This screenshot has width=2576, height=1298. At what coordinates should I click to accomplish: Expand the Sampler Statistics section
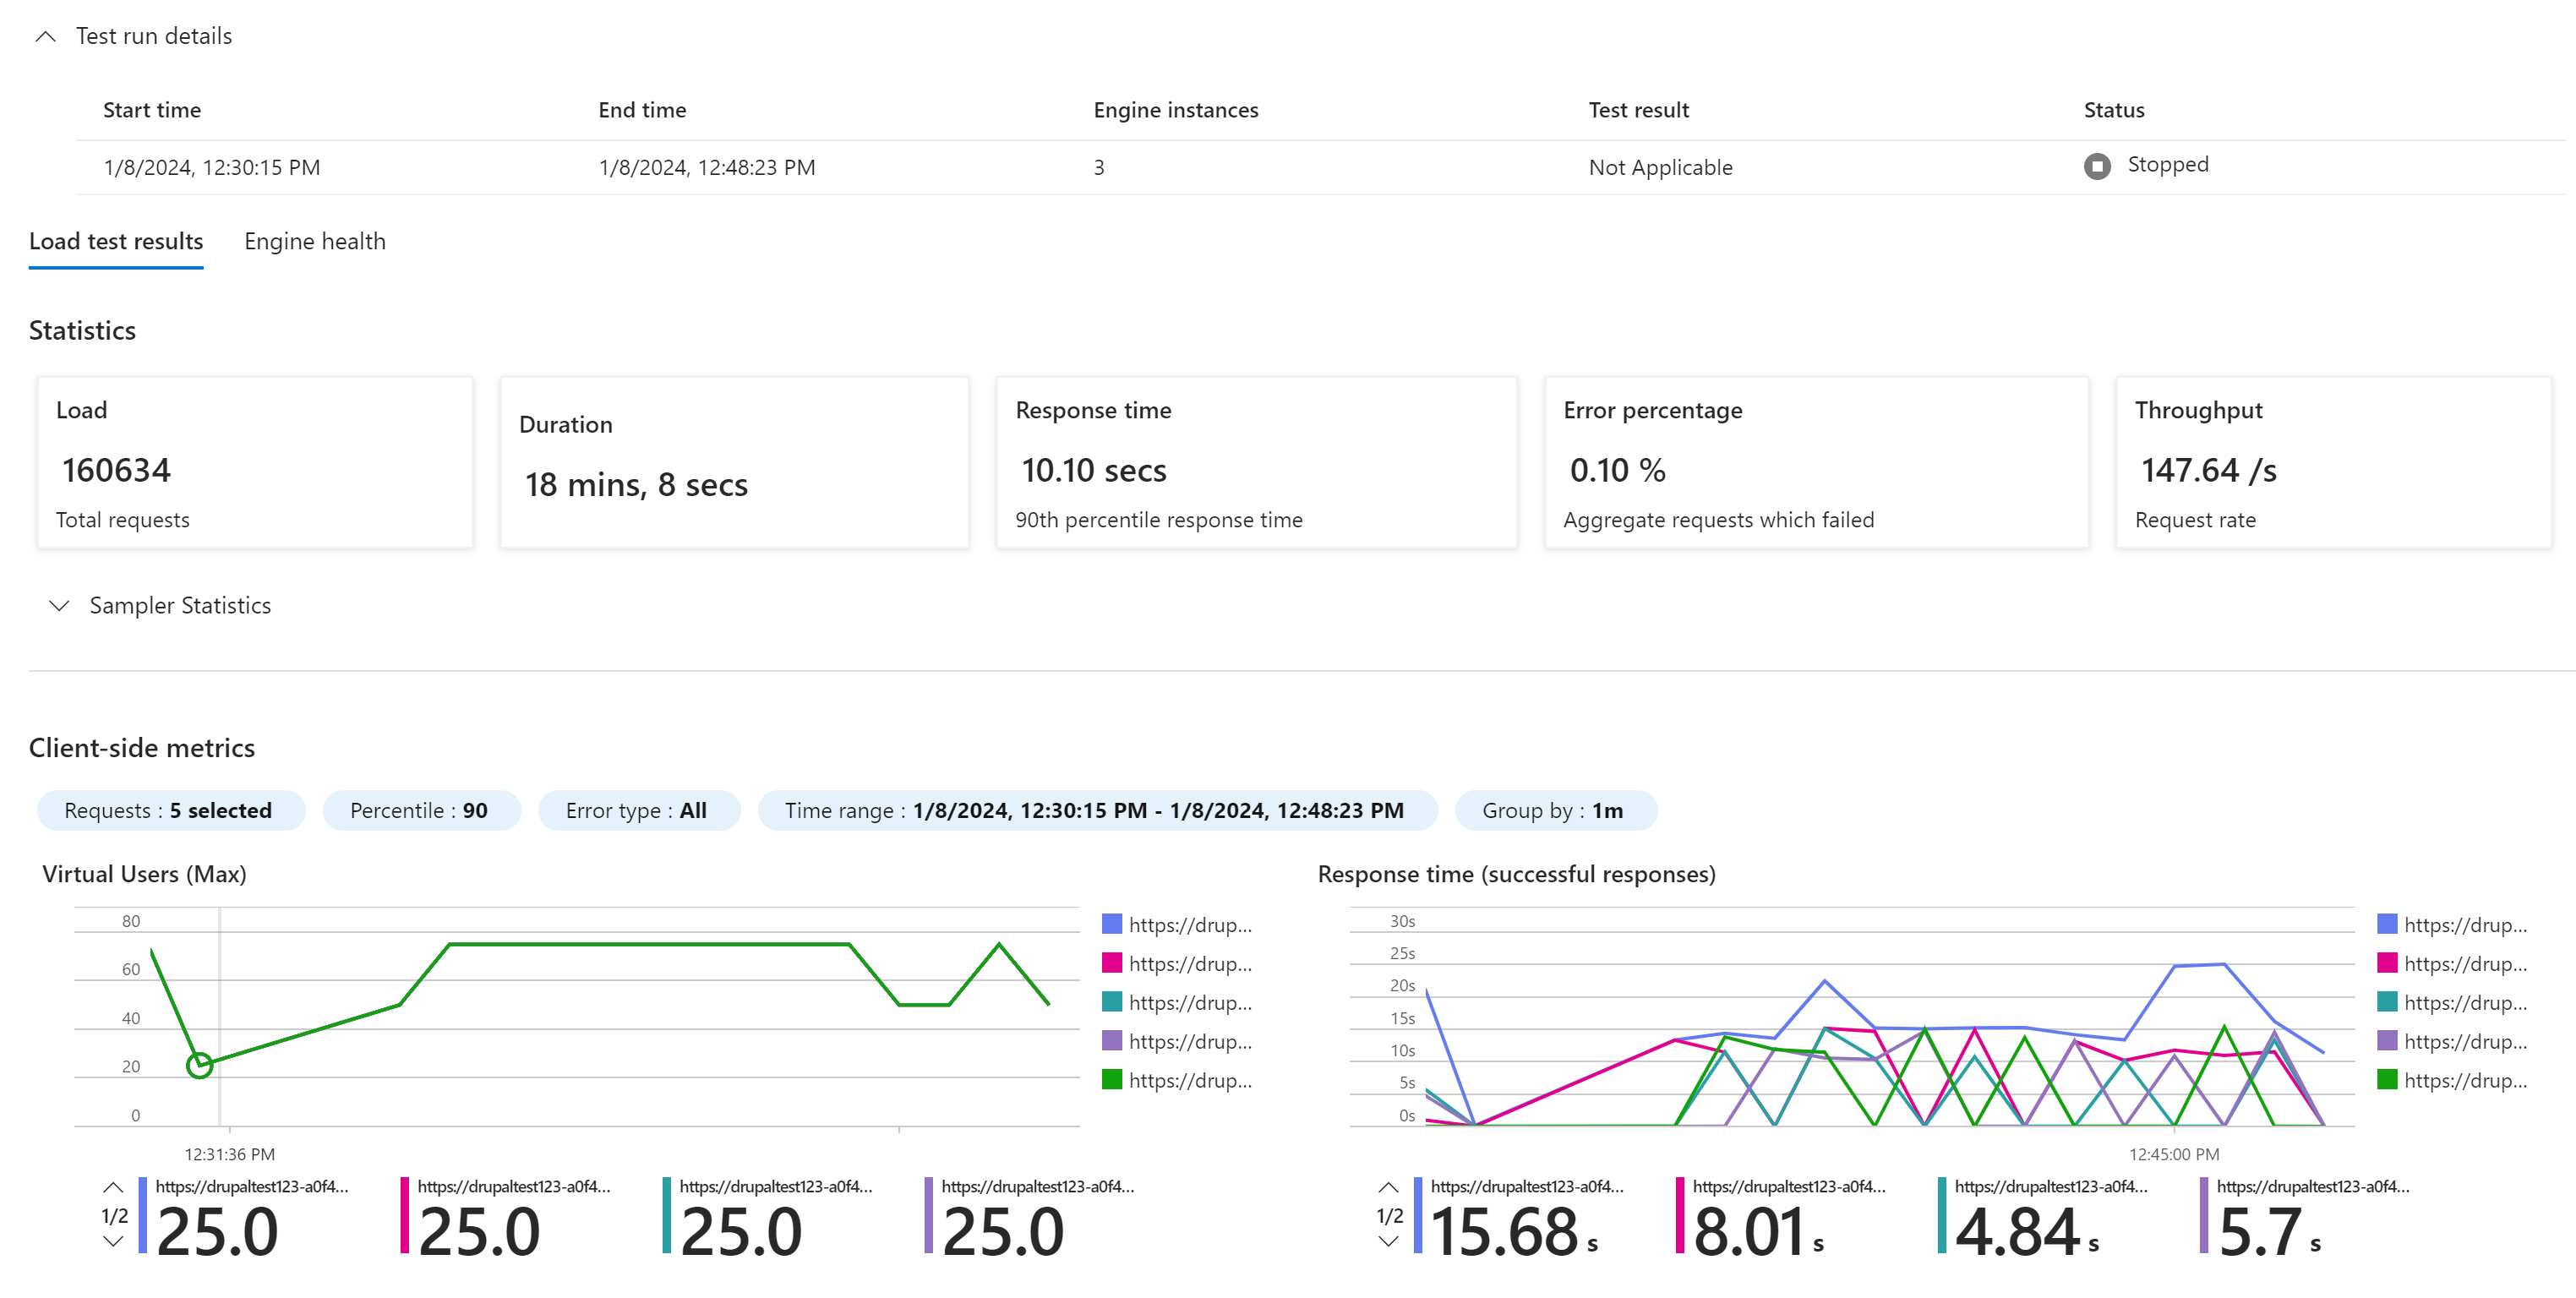point(60,605)
